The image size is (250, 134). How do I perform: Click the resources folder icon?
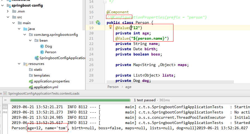[25, 64]
